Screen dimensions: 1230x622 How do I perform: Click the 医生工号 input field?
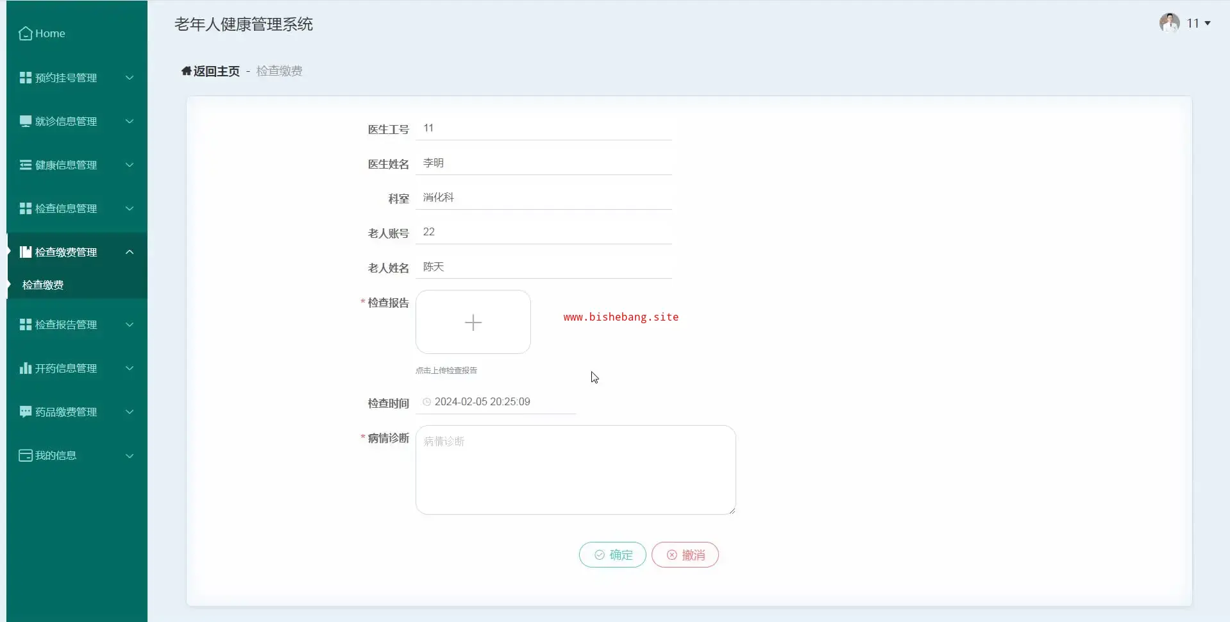[x=544, y=128]
